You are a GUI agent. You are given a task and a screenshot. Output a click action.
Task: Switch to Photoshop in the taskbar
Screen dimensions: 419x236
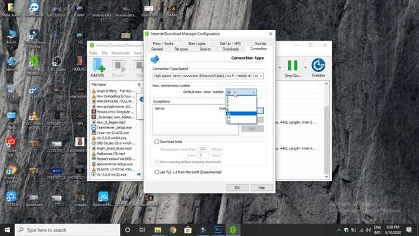pyautogui.click(x=218, y=230)
